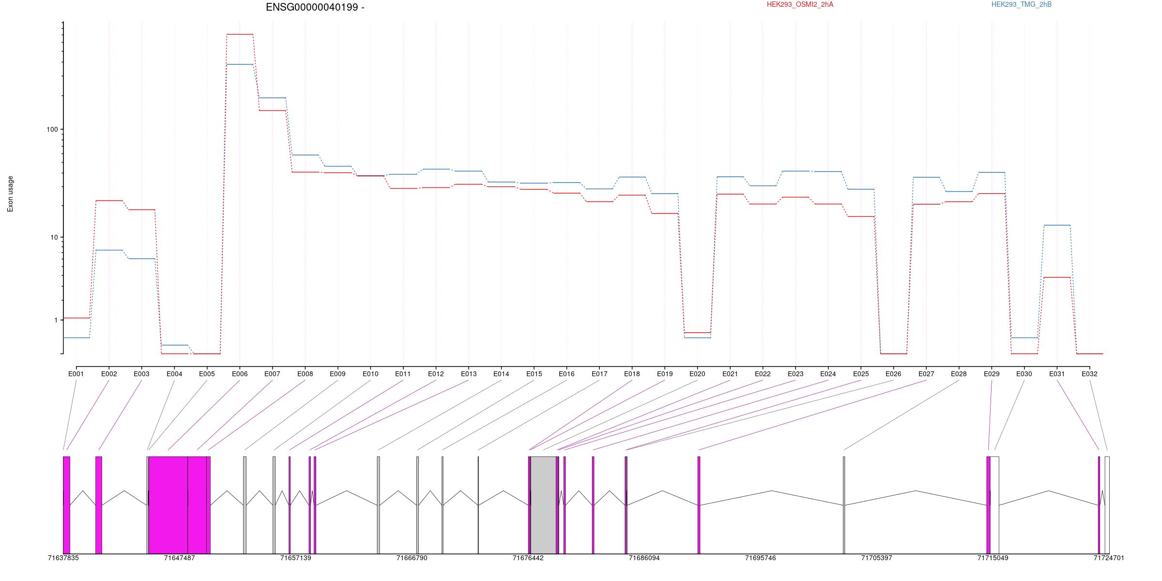Click the red line segment above E006
The image size is (1162, 581).
(x=240, y=34)
